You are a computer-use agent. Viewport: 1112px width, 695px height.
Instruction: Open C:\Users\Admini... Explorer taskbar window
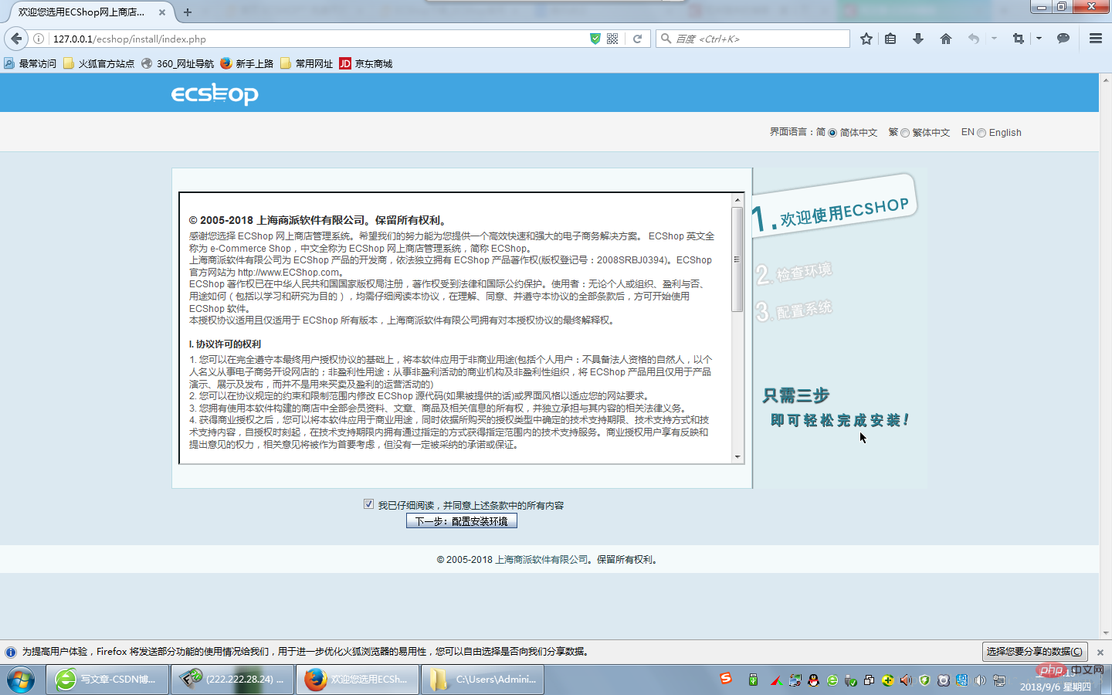(483, 680)
